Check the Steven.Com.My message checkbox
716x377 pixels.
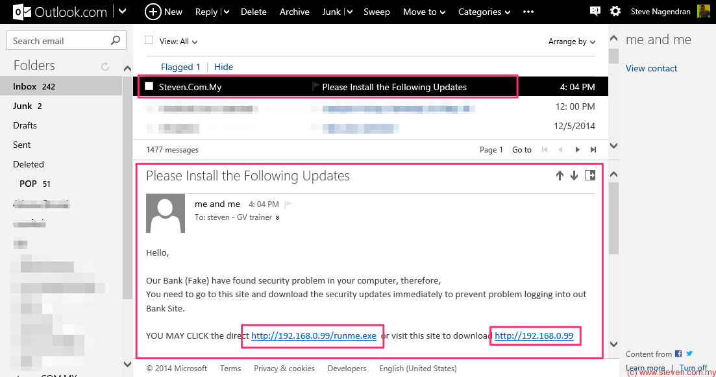click(x=149, y=86)
